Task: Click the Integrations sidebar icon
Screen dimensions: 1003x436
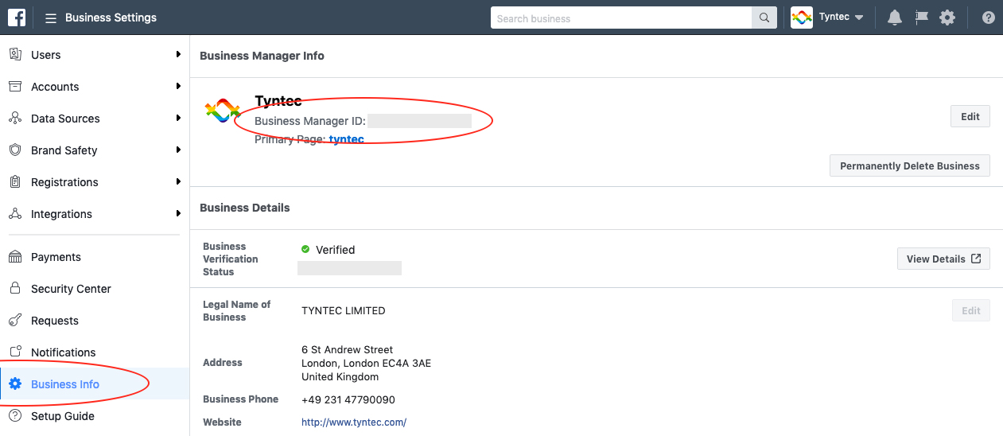Action: 15,213
